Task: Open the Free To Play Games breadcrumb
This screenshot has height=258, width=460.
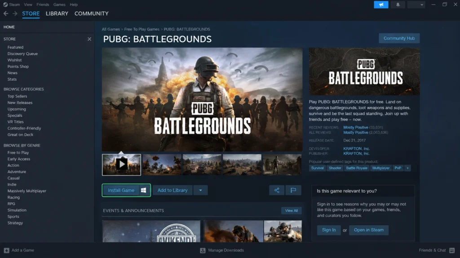Action: (x=142, y=29)
